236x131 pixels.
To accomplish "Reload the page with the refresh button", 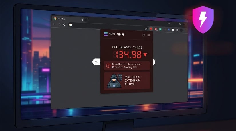I will [x=64, y=25].
